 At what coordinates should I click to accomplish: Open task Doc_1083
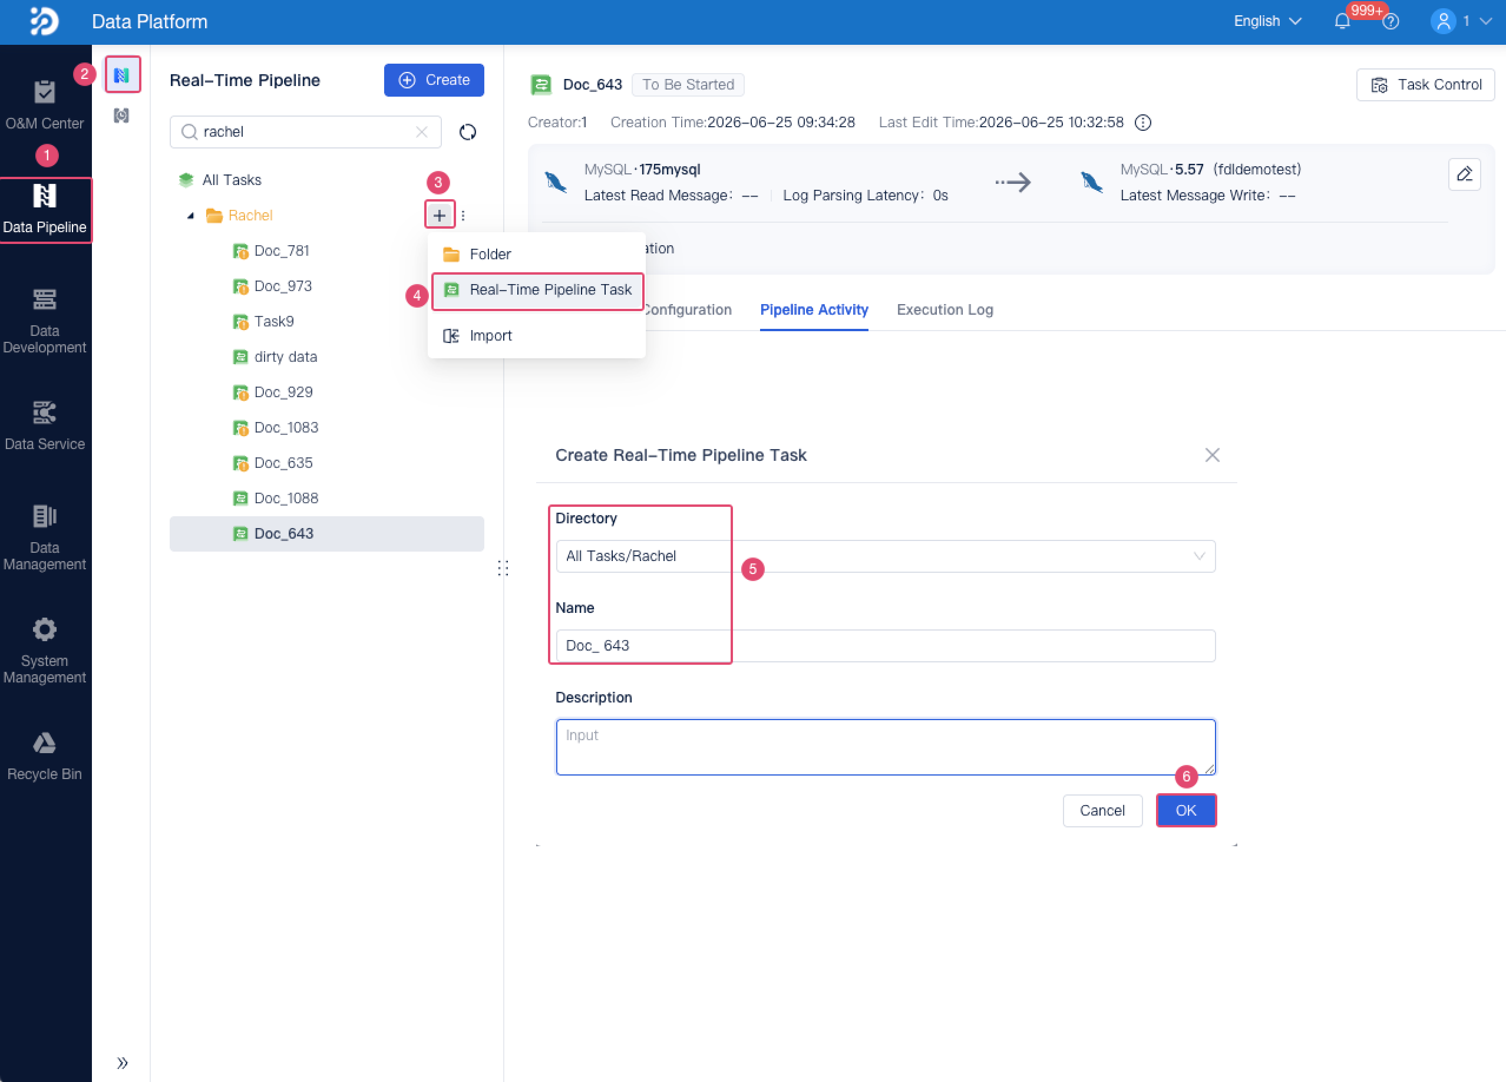pos(286,427)
